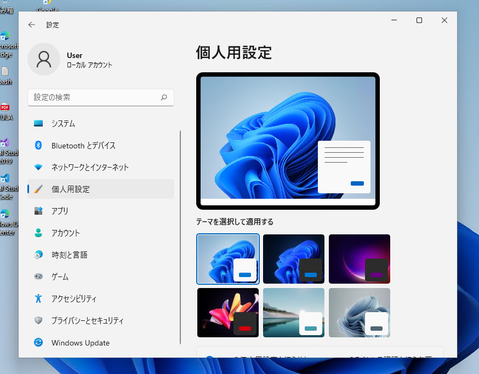This screenshot has width=479, height=374.
Task: Click the Accounts person icon
Action: click(x=38, y=233)
